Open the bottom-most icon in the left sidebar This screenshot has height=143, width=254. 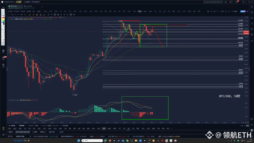point(3,135)
